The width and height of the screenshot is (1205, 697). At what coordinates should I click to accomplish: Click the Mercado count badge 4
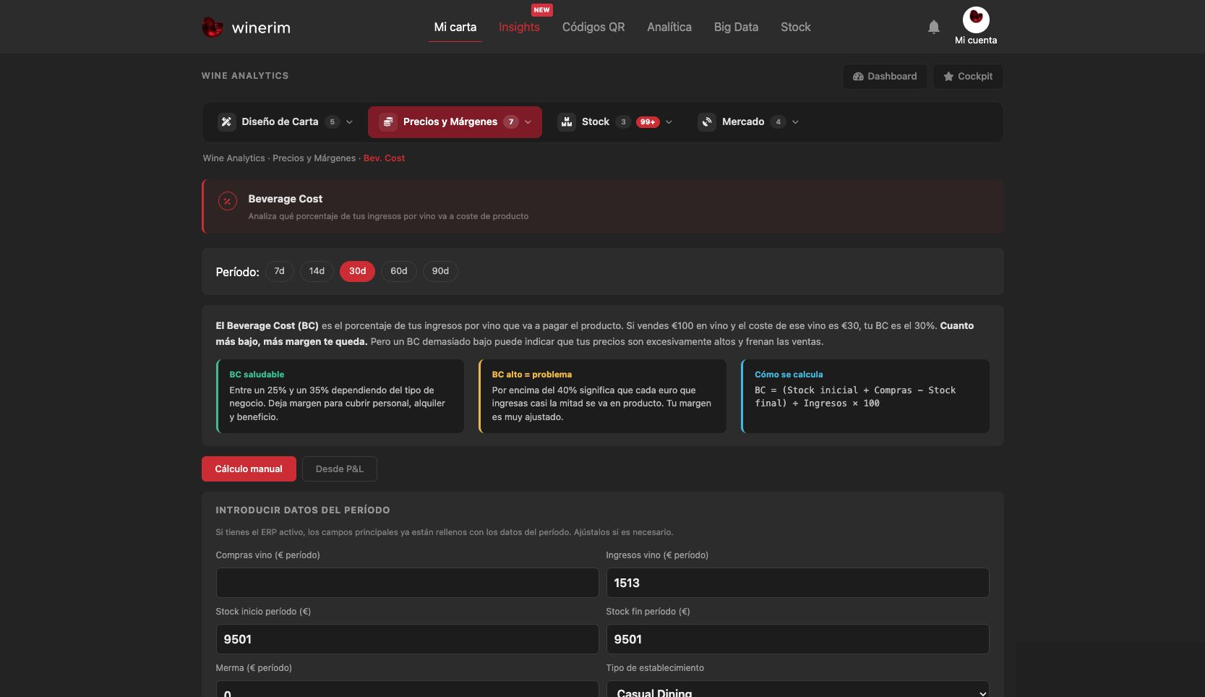click(x=778, y=122)
